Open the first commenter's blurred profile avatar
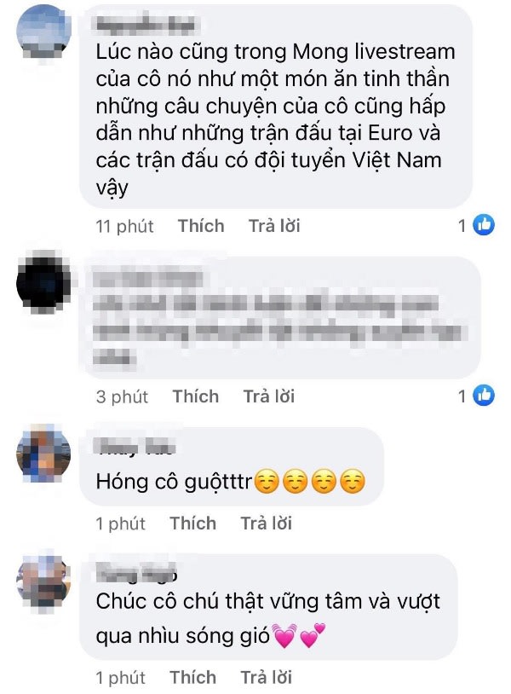The height and width of the screenshot is (694, 511). 43,33
